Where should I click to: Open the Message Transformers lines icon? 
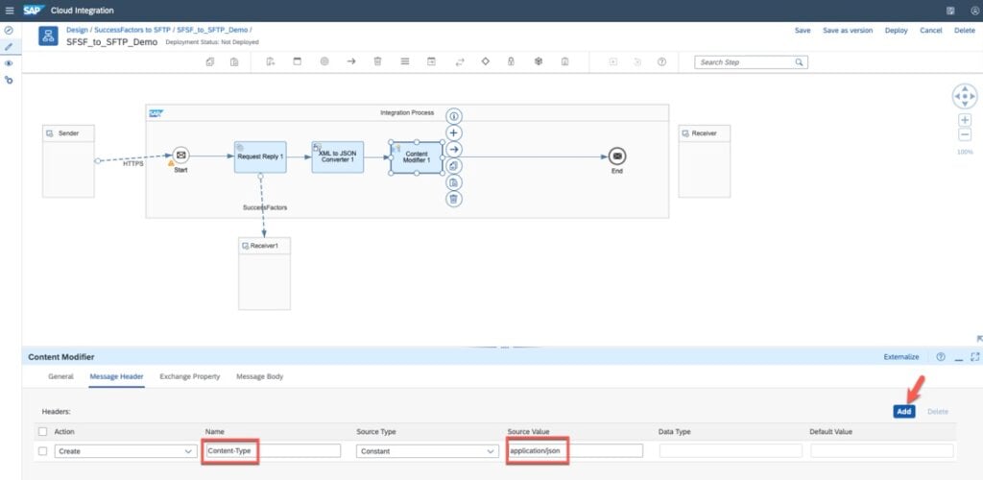(x=404, y=62)
